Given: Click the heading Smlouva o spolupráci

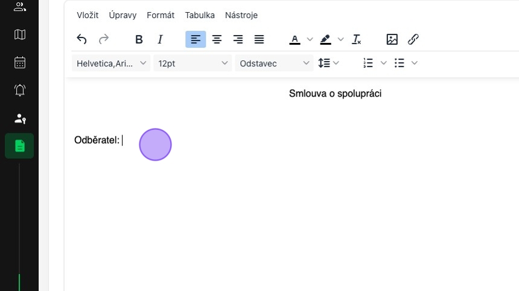Looking at the screenshot, I should click(335, 94).
